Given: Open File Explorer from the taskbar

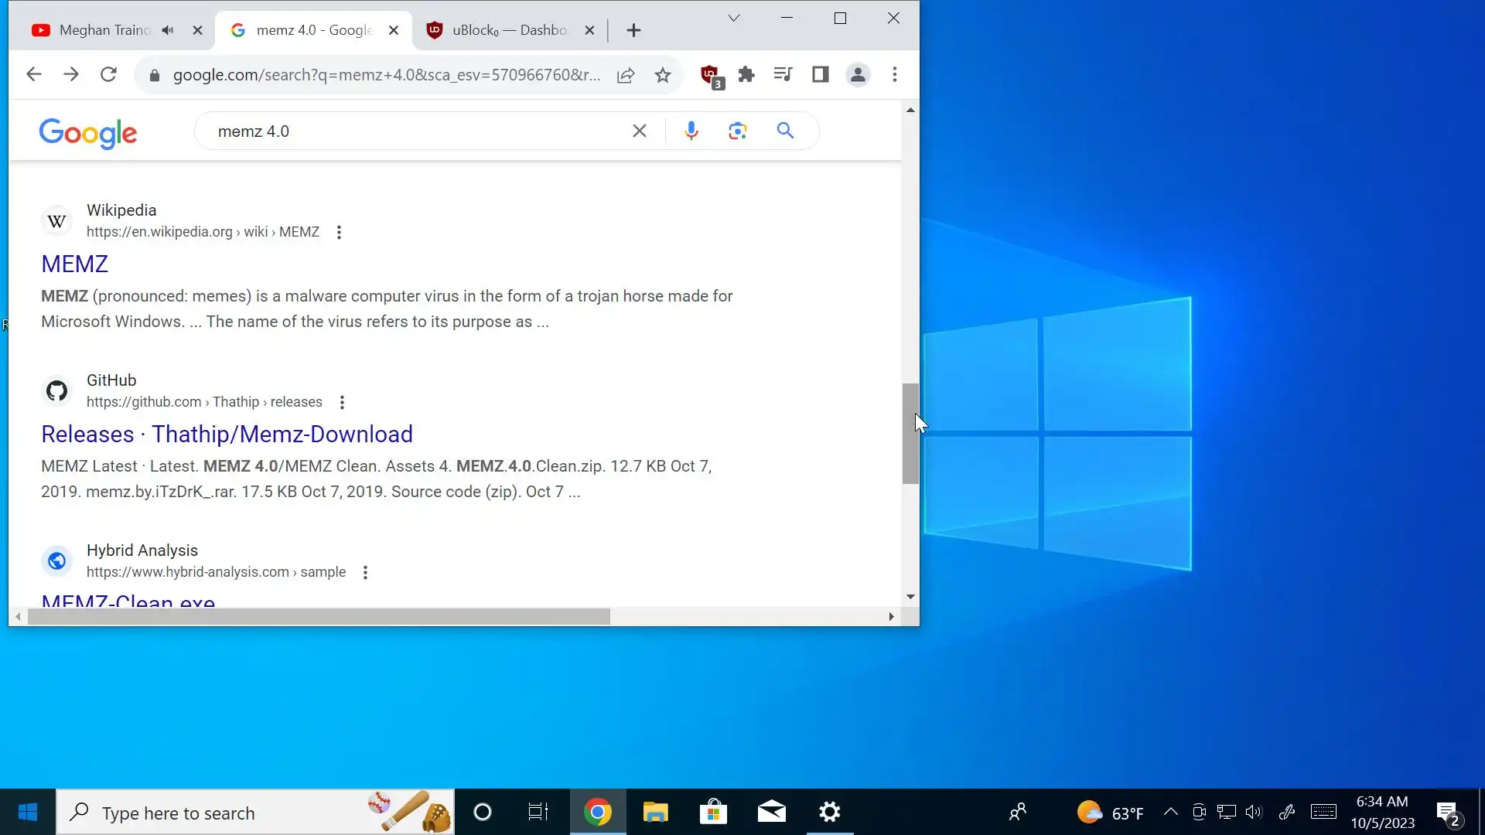Looking at the screenshot, I should pyautogui.click(x=655, y=813).
